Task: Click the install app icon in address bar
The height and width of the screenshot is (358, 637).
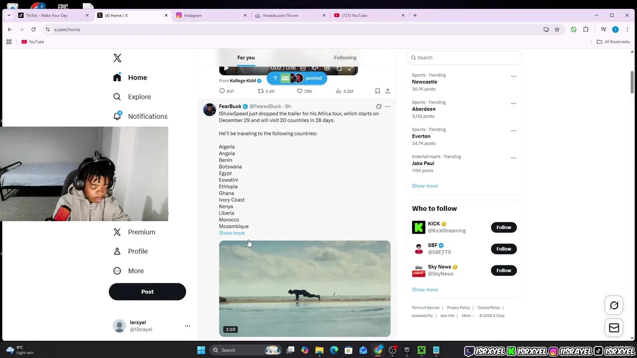Action: coord(546,29)
